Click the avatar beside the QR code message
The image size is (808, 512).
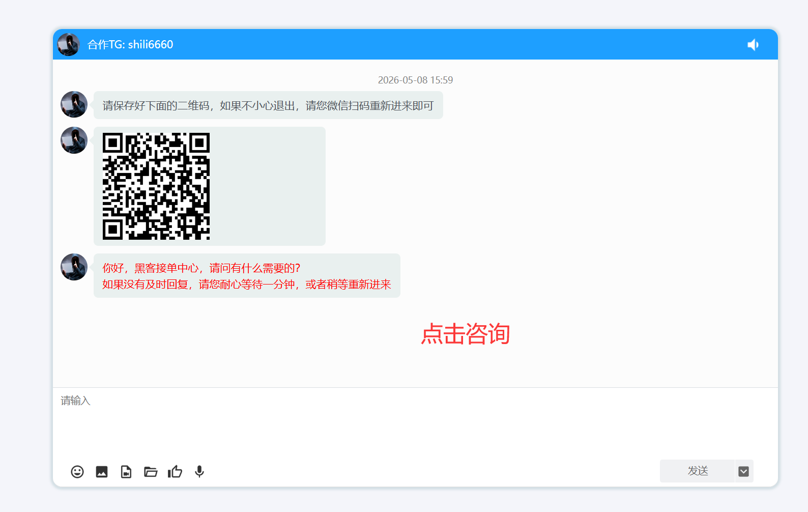coord(74,140)
